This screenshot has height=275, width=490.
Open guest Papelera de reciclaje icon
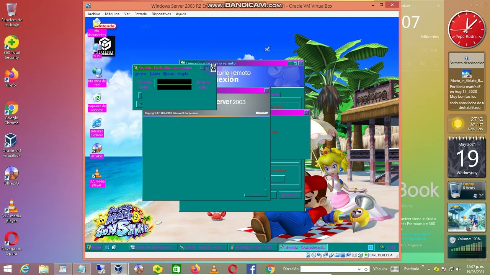point(97,102)
